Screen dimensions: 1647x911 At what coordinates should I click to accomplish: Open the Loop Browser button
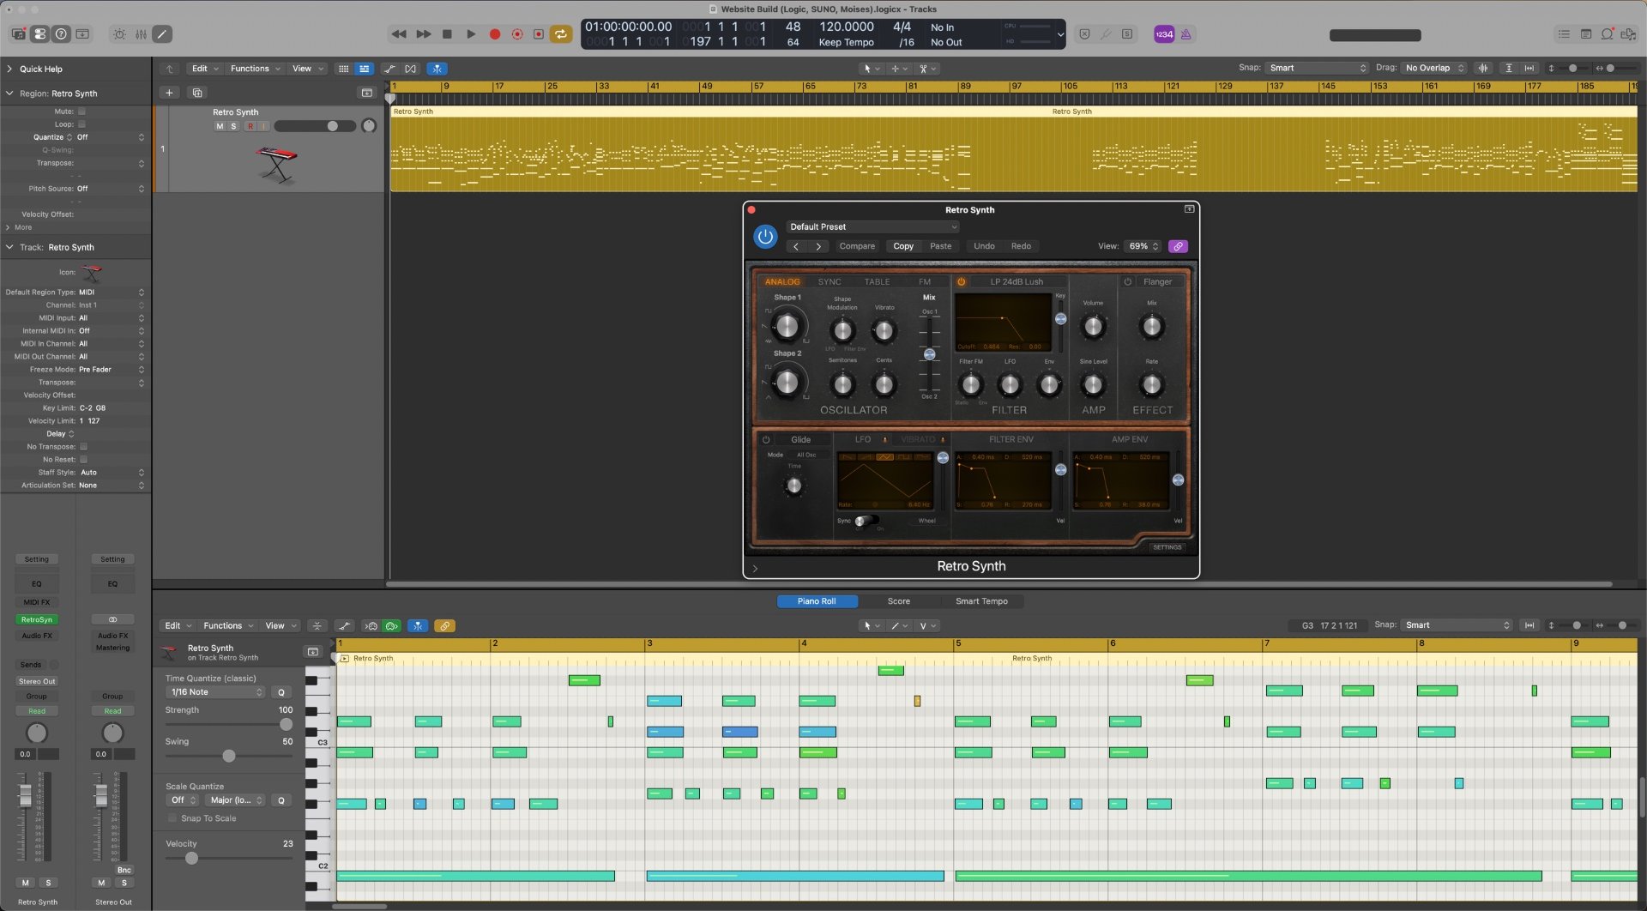pos(1608,34)
